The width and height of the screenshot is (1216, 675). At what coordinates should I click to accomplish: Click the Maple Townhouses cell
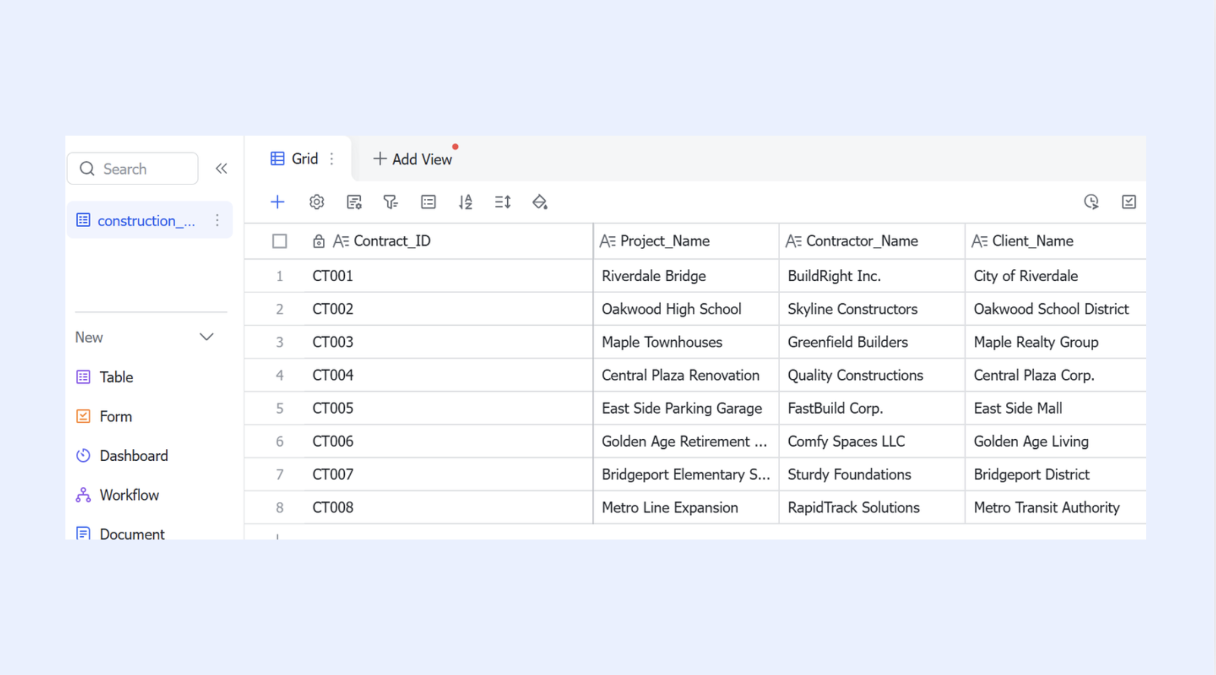click(x=686, y=342)
